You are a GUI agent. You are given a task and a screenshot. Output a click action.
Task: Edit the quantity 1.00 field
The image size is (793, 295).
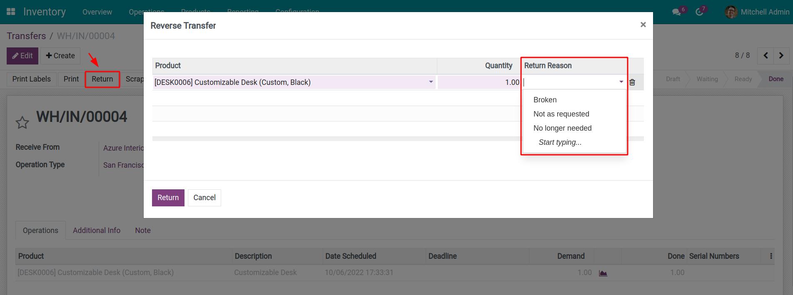tap(479, 82)
